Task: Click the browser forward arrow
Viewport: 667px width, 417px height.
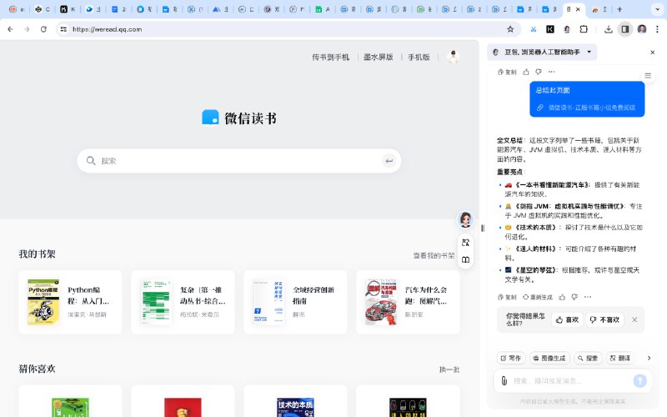Action: tap(27, 29)
